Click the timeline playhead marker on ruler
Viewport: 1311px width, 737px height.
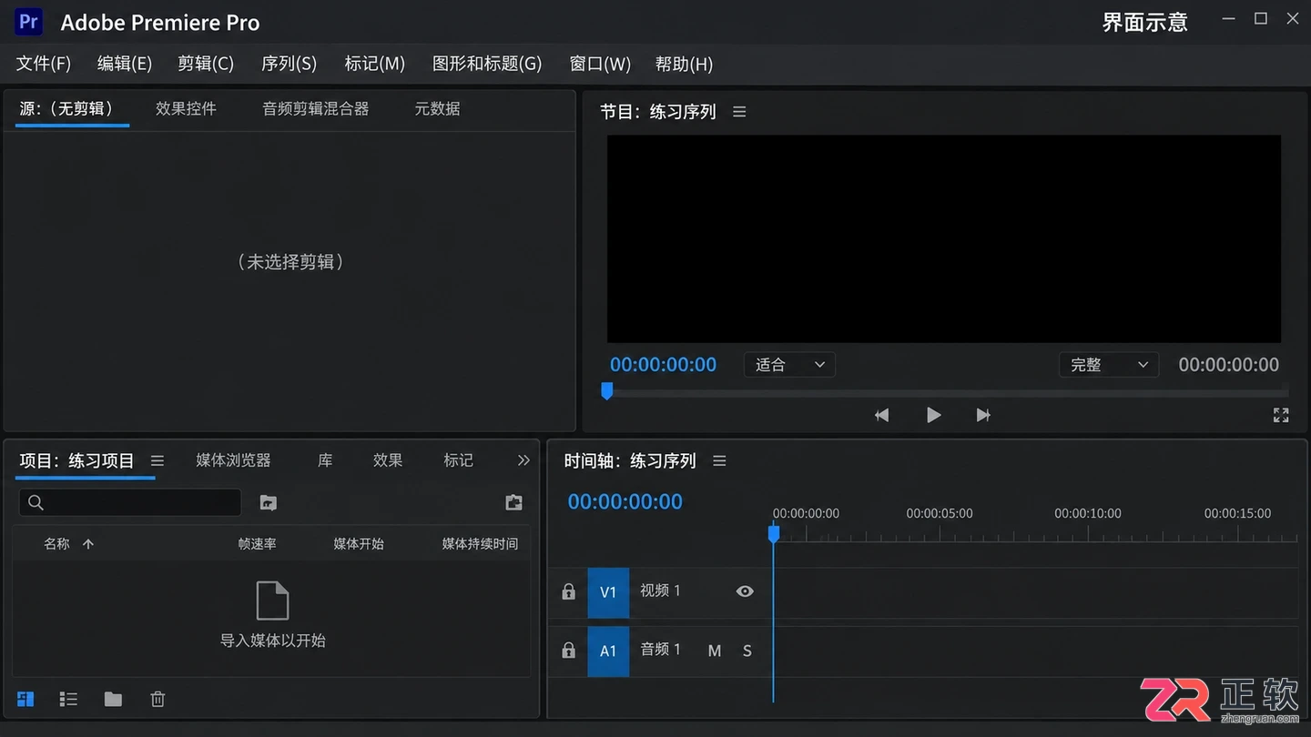coord(774,533)
